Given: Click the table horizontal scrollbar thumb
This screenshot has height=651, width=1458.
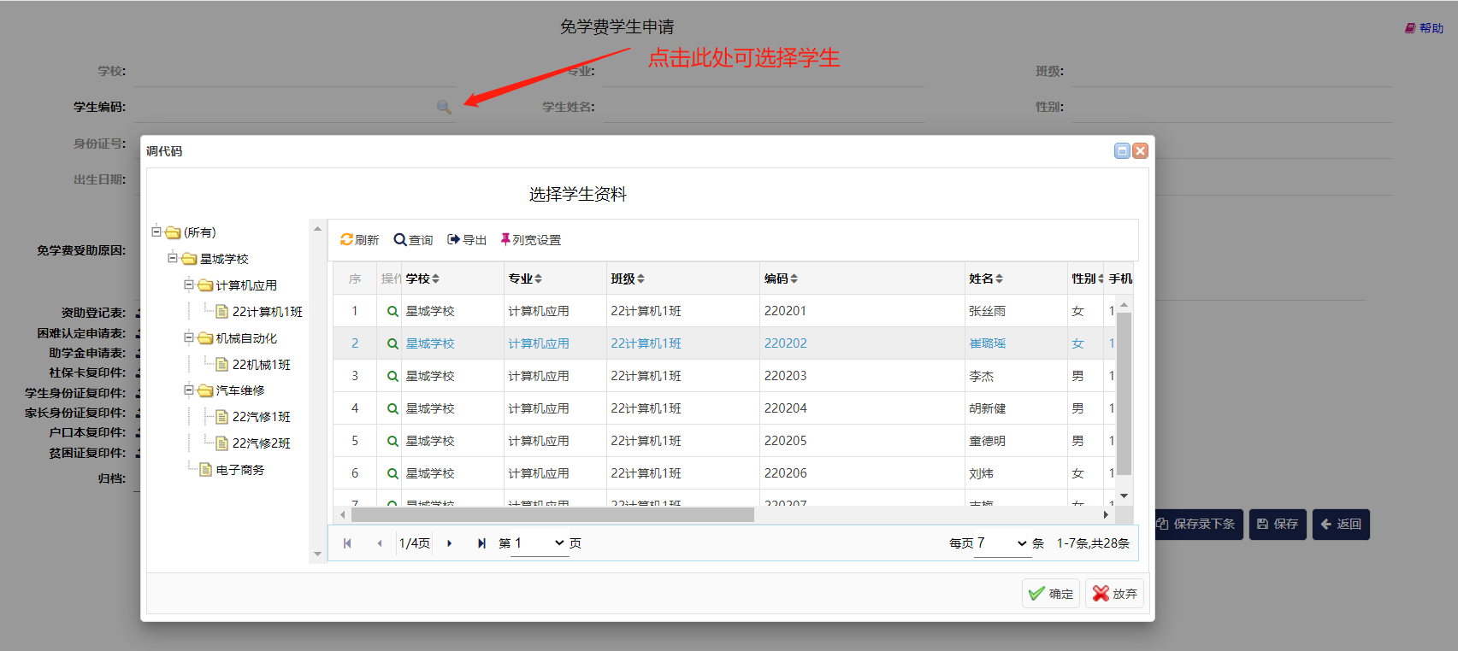Looking at the screenshot, I should pos(552,514).
